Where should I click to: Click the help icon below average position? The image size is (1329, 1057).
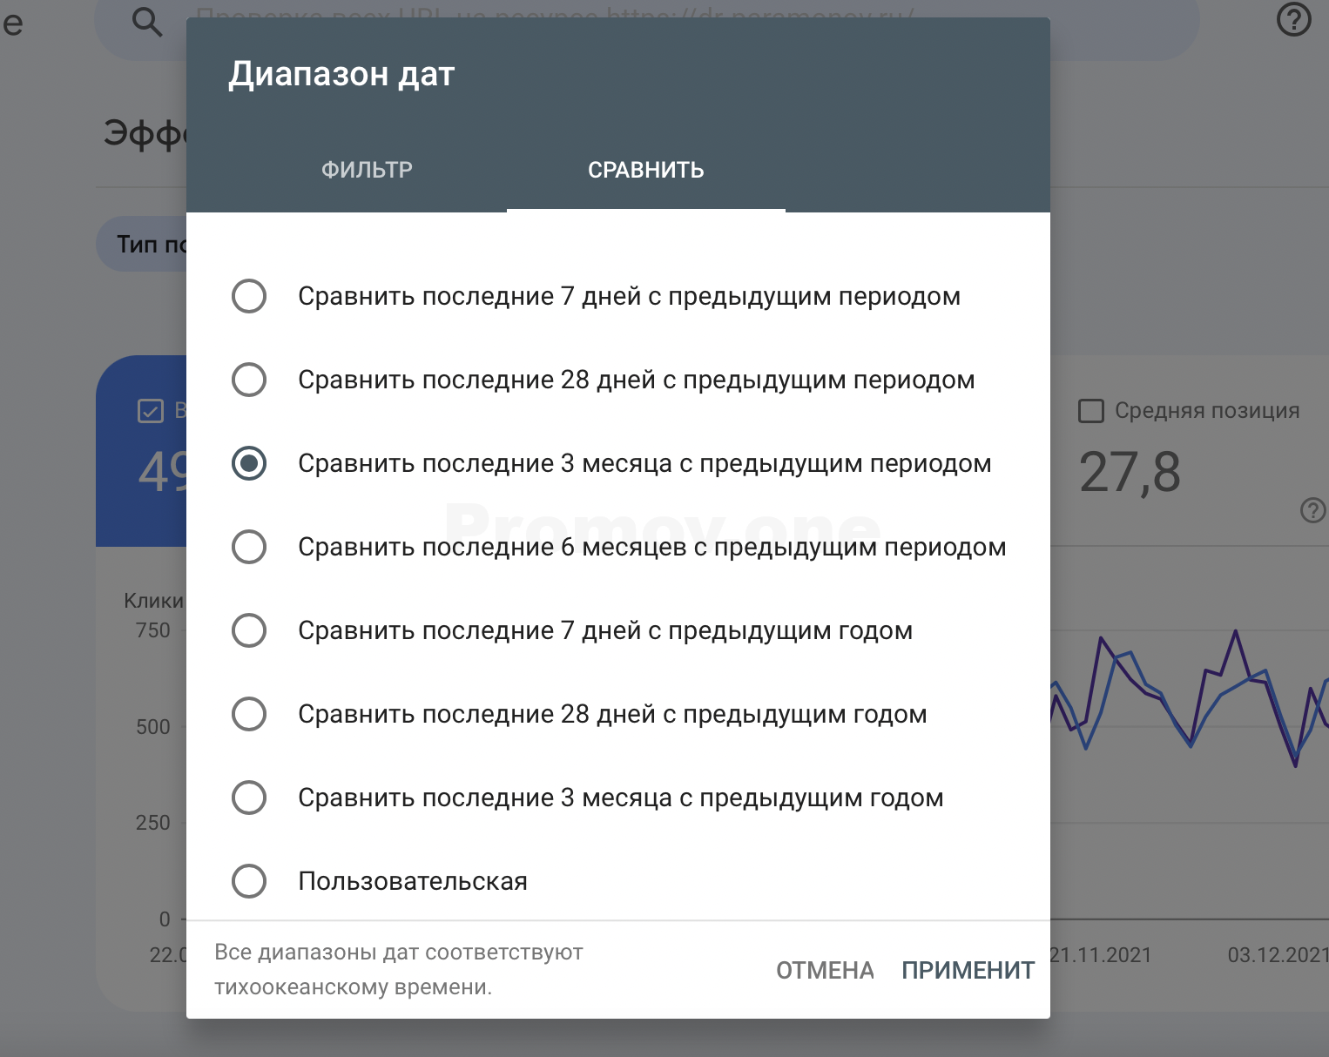[x=1312, y=510]
